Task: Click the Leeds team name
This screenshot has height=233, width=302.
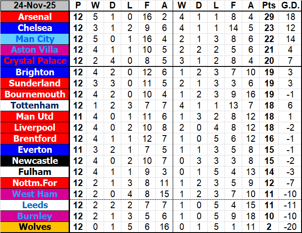Action: pyautogui.click(x=35, y=205)
